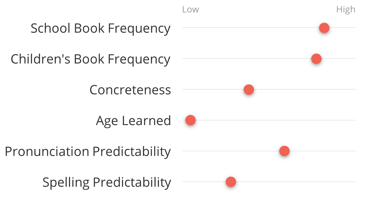
Task: Select the School Book Frequency label
Action: pos(100,28)
